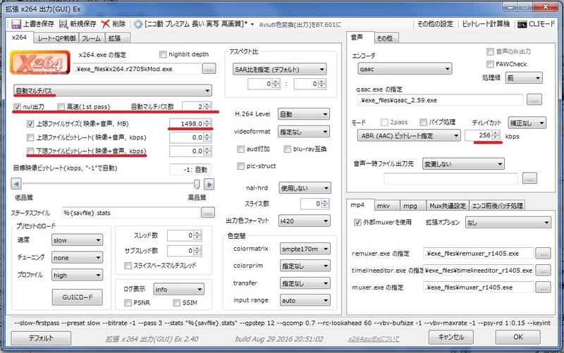Enable blu-ray互換 checkbox
This screenshot has width=564, height=353.
click(287, 149)
